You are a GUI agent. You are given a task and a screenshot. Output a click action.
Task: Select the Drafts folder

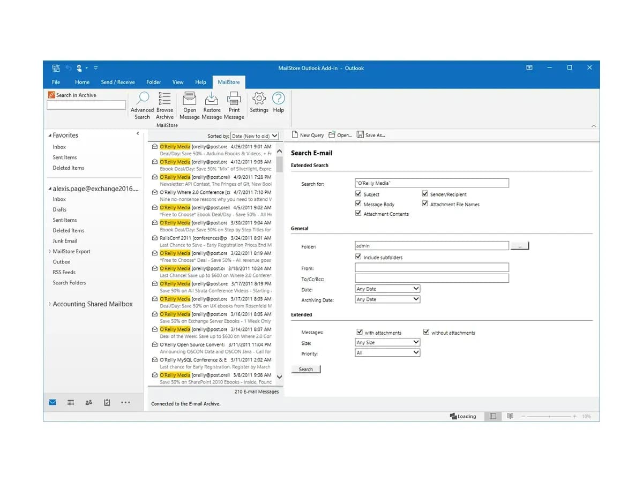click(x=59, y=209)
